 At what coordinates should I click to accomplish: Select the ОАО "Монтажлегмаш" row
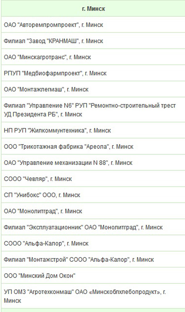coord(46,89)
